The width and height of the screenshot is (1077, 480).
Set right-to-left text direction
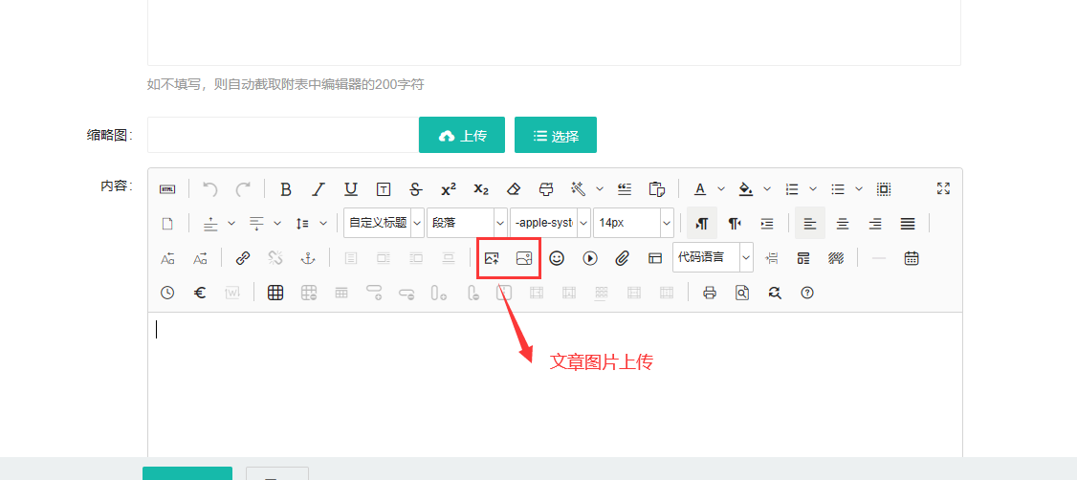coord(735,223)
